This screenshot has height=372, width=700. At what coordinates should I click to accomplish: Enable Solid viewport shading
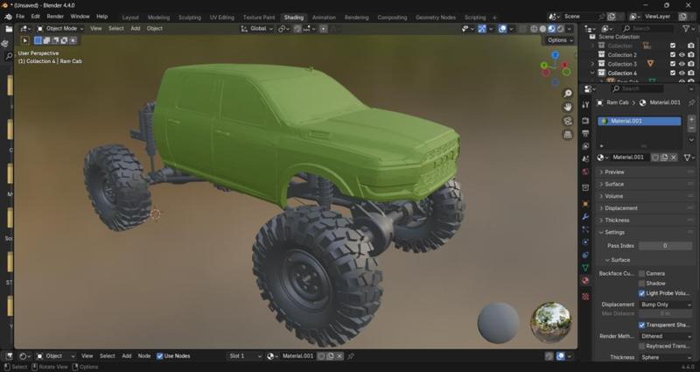[542, 29]
